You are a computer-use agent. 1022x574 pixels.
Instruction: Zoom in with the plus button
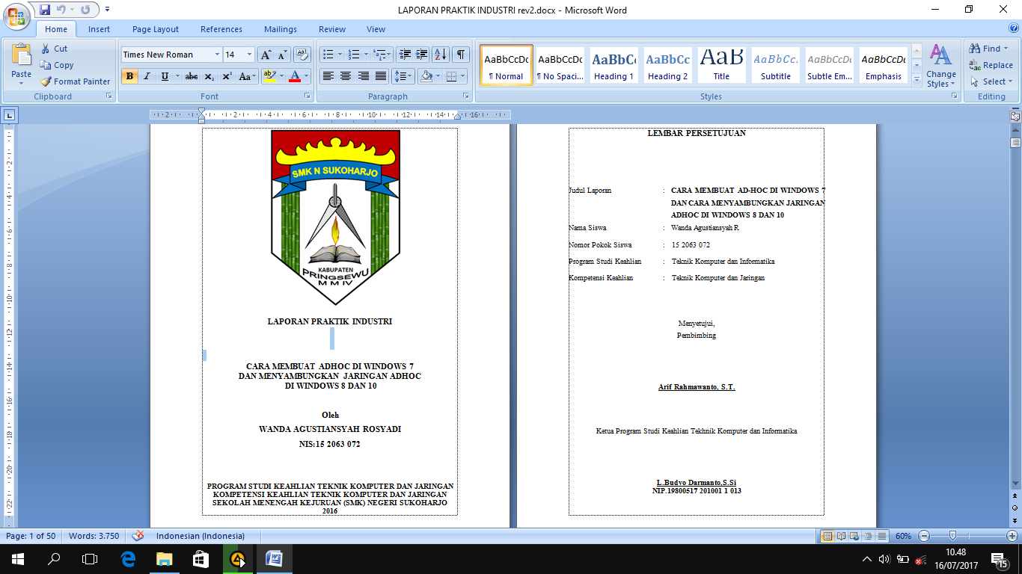coord(1012,536)
